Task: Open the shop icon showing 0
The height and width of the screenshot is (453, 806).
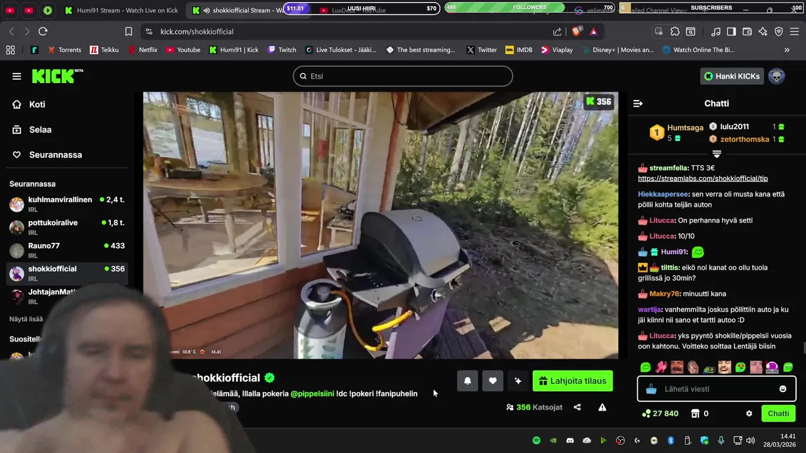Action: 700,413
